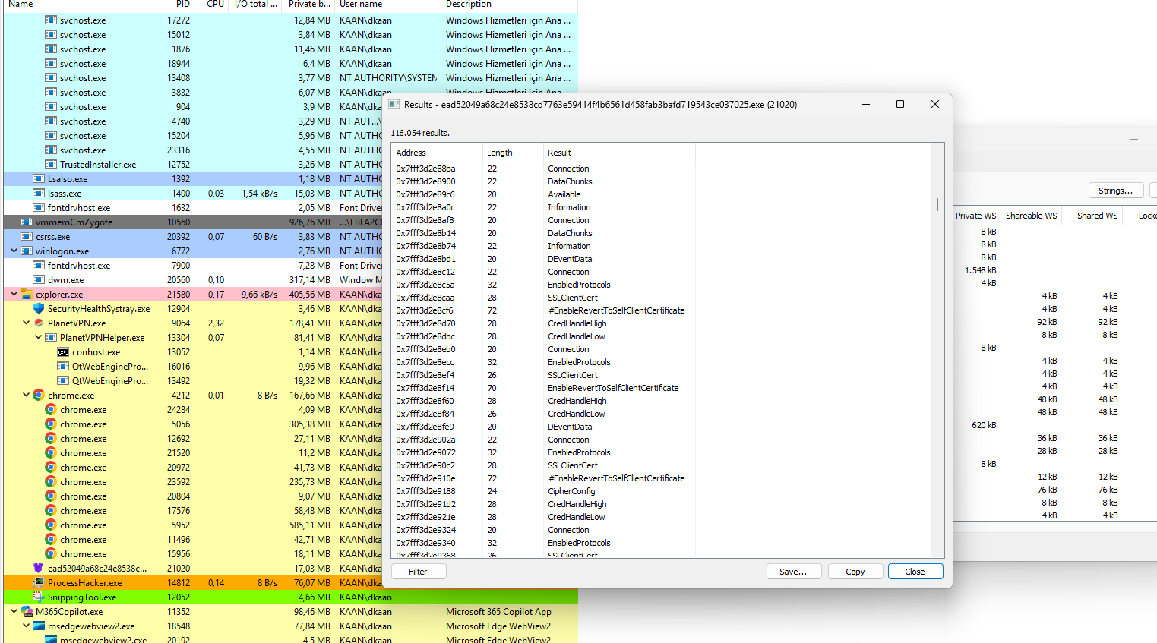
Task: Click the M365Copilot.exe icon
Action: click(27, 612)
